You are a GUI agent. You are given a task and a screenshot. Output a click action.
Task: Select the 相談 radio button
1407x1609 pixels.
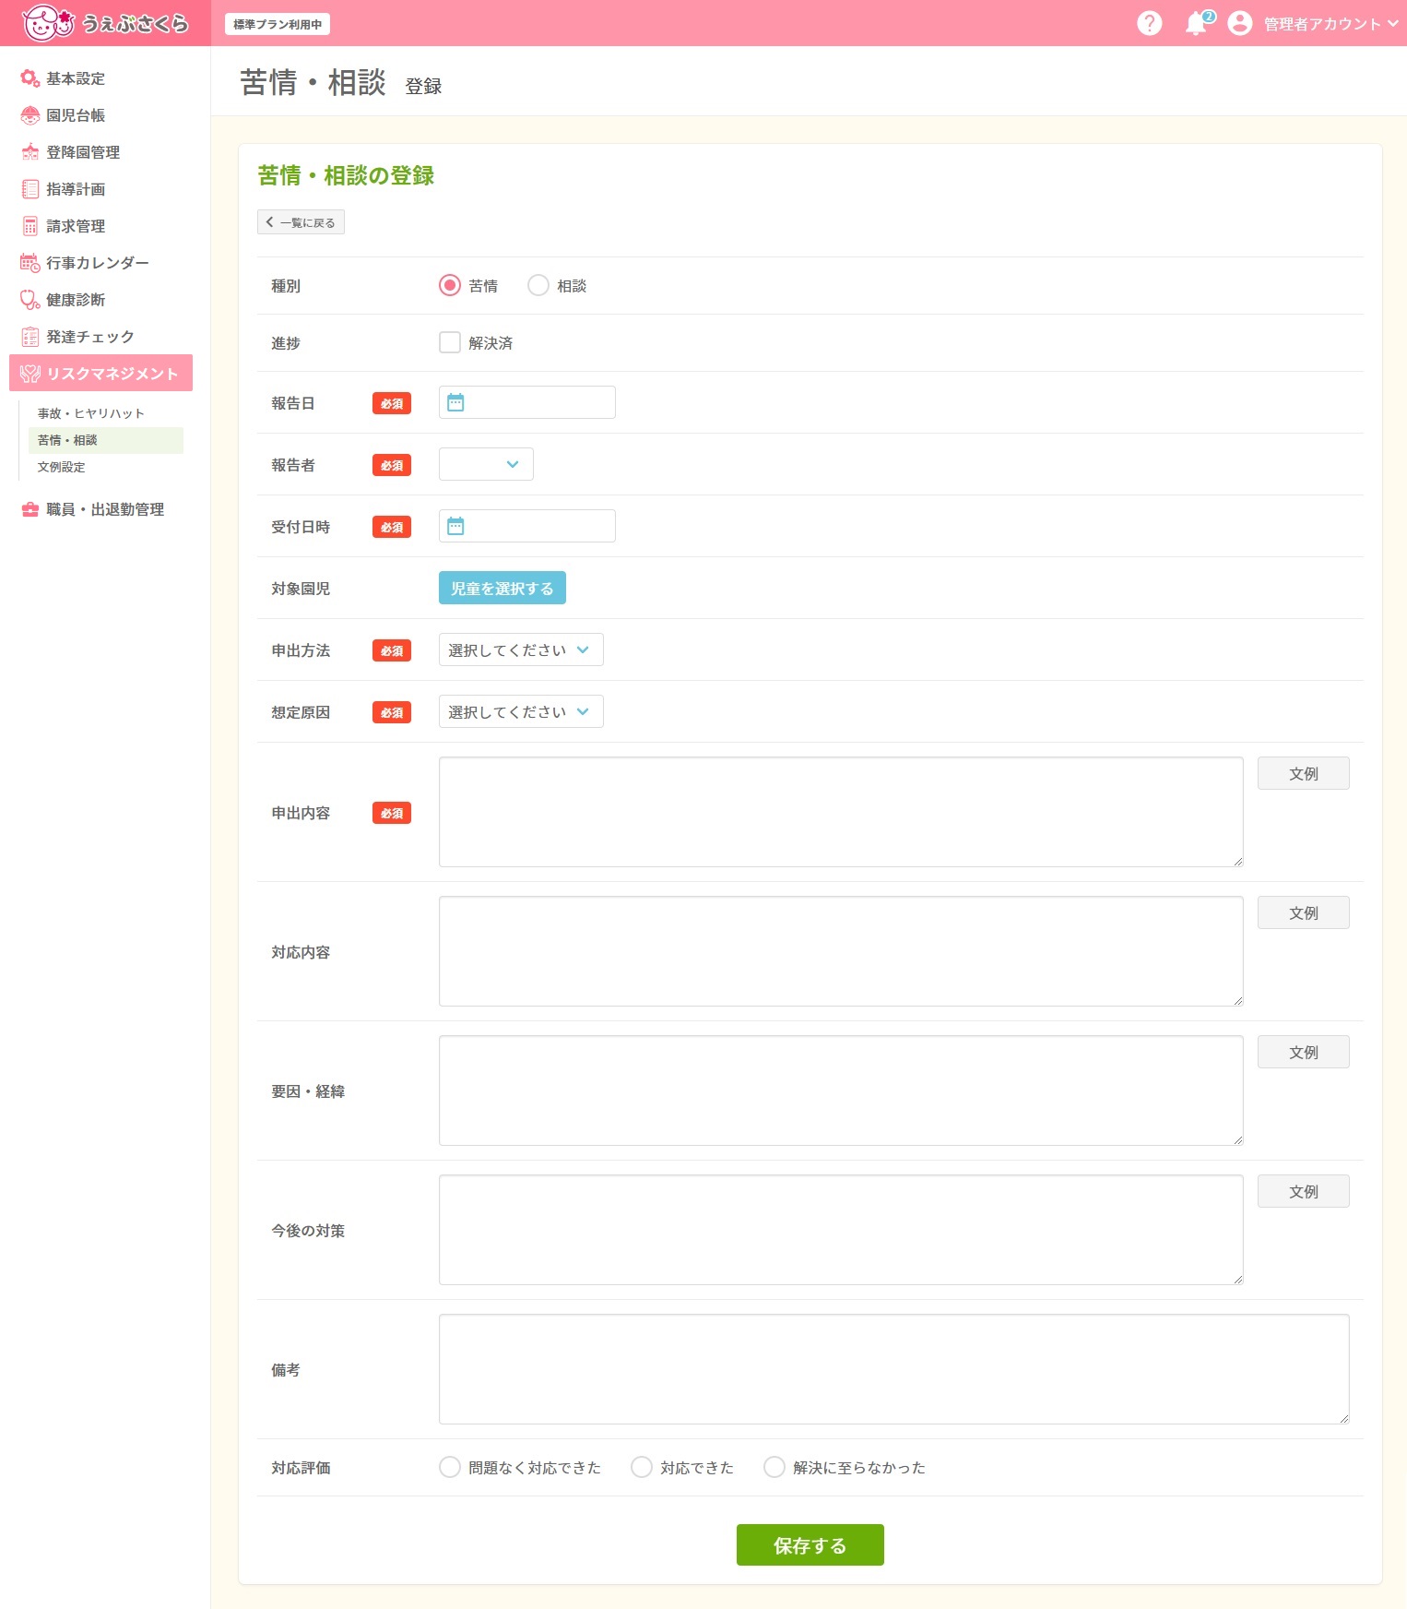point(538,286)
